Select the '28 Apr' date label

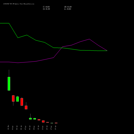pyautogui.click(x=55, y=128)
